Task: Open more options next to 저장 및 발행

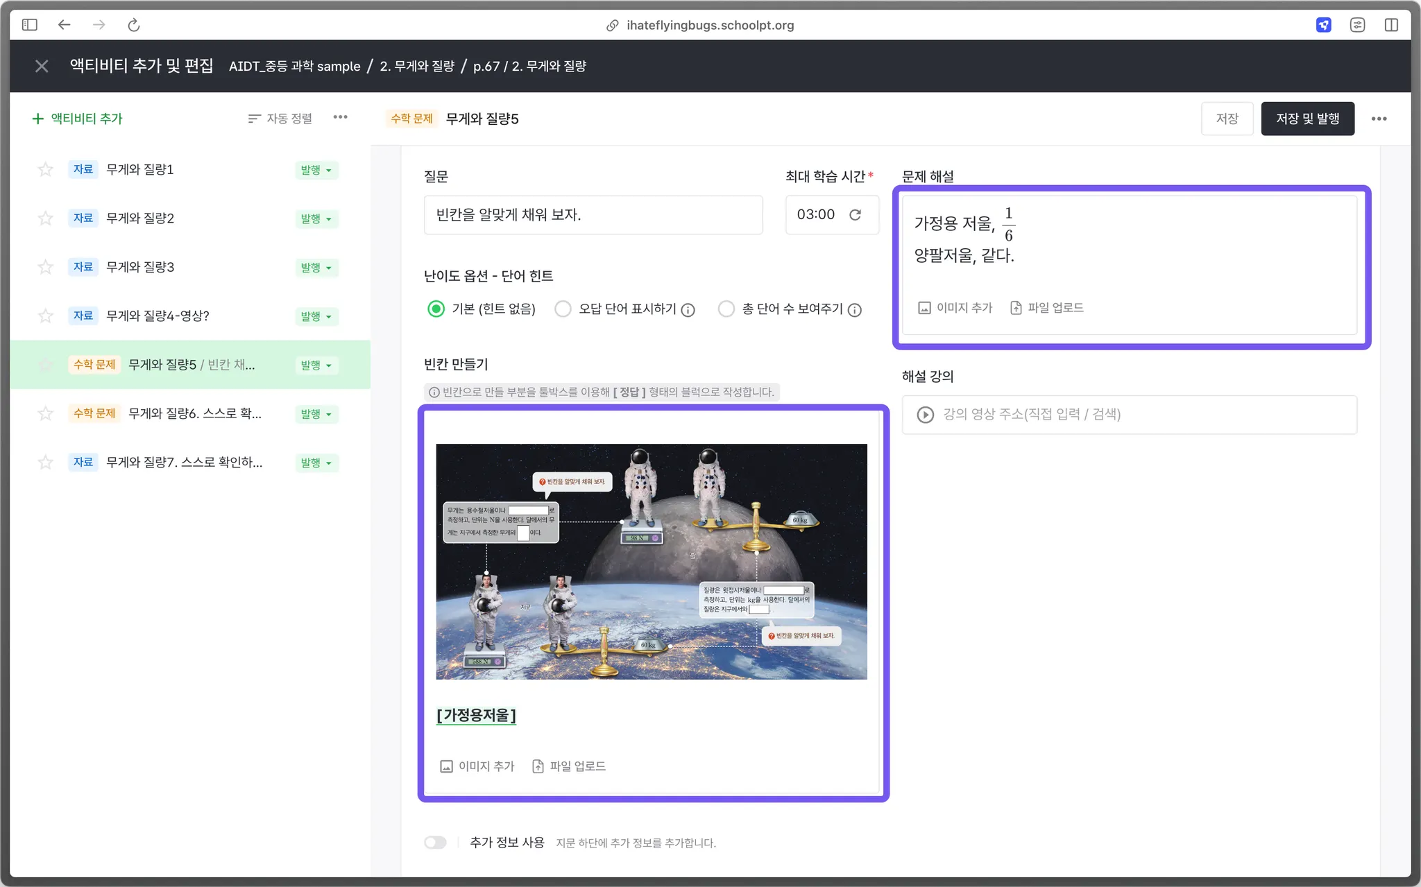Action: [x=1379, y=119]
